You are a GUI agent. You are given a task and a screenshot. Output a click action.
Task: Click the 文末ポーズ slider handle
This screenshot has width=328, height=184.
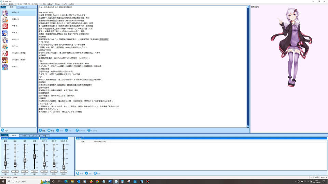click(x=64, y=167)
